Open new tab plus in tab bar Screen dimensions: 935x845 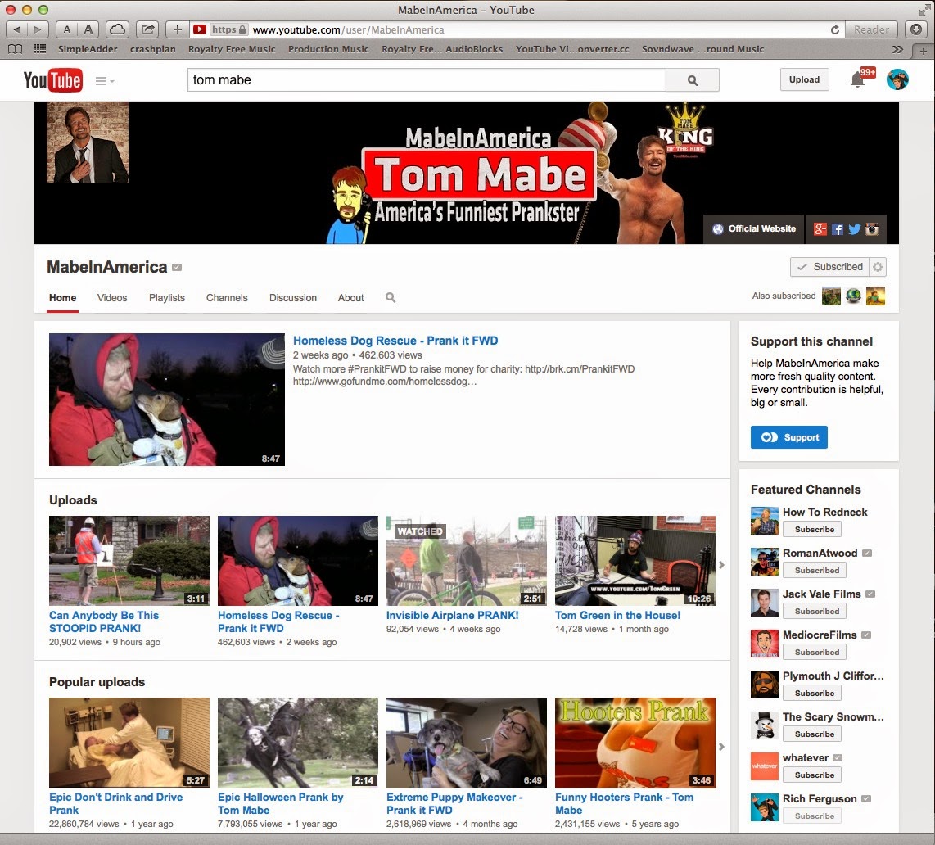(x=923, y=51)
